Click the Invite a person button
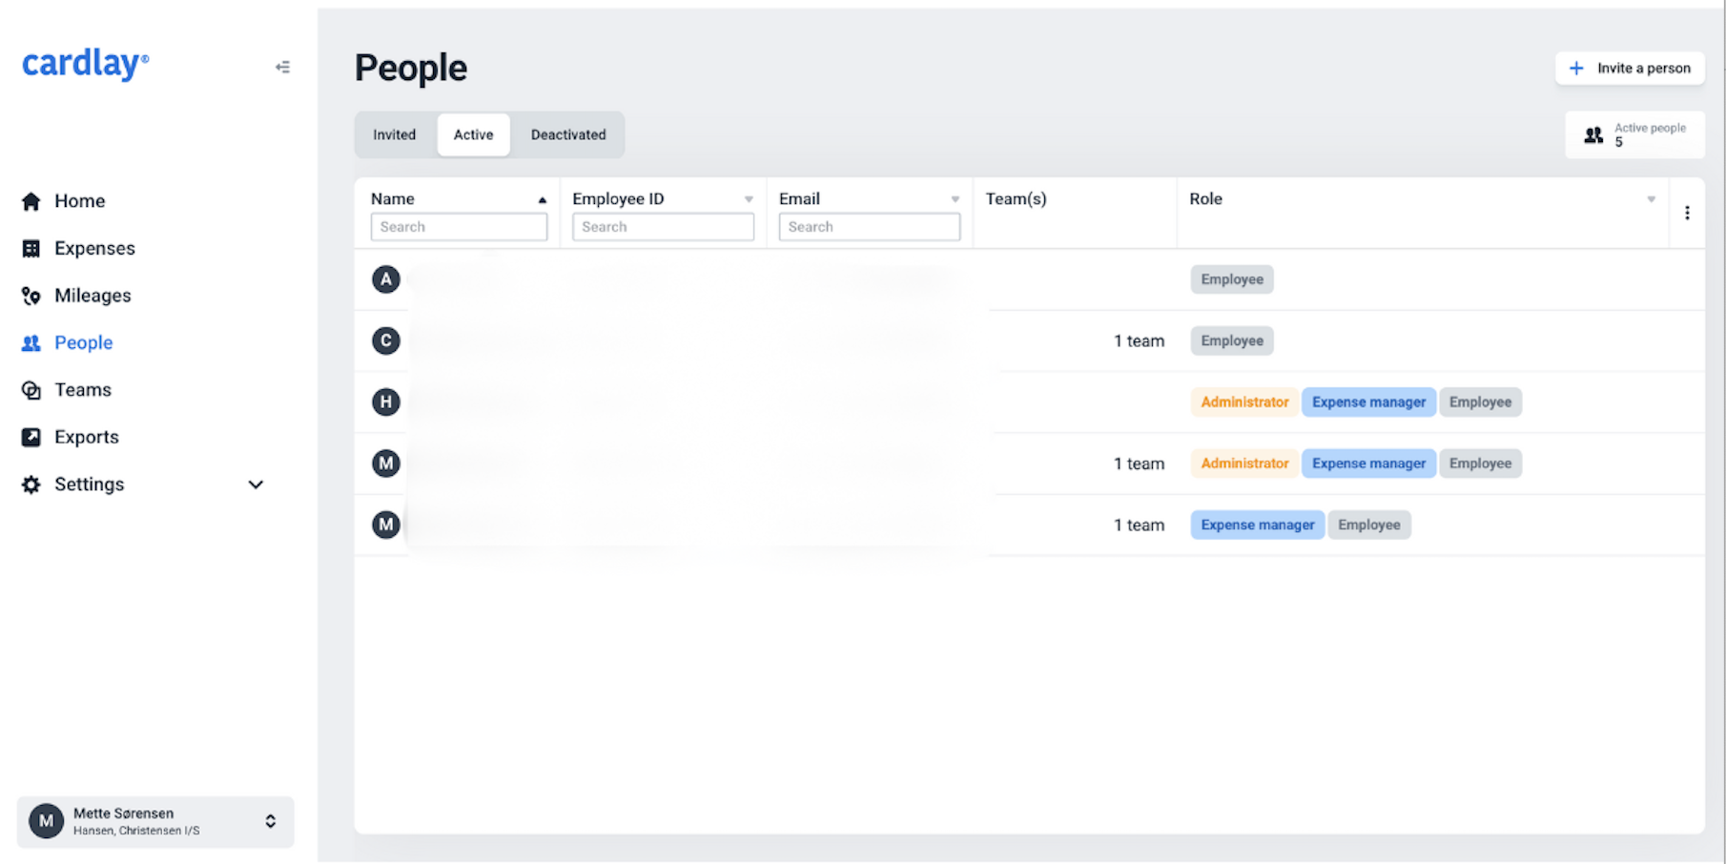 1630,68
